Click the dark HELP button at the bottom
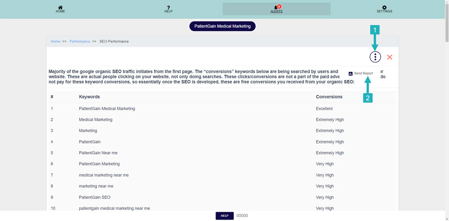Screen dimensions: 449x221 pos(224,216)
